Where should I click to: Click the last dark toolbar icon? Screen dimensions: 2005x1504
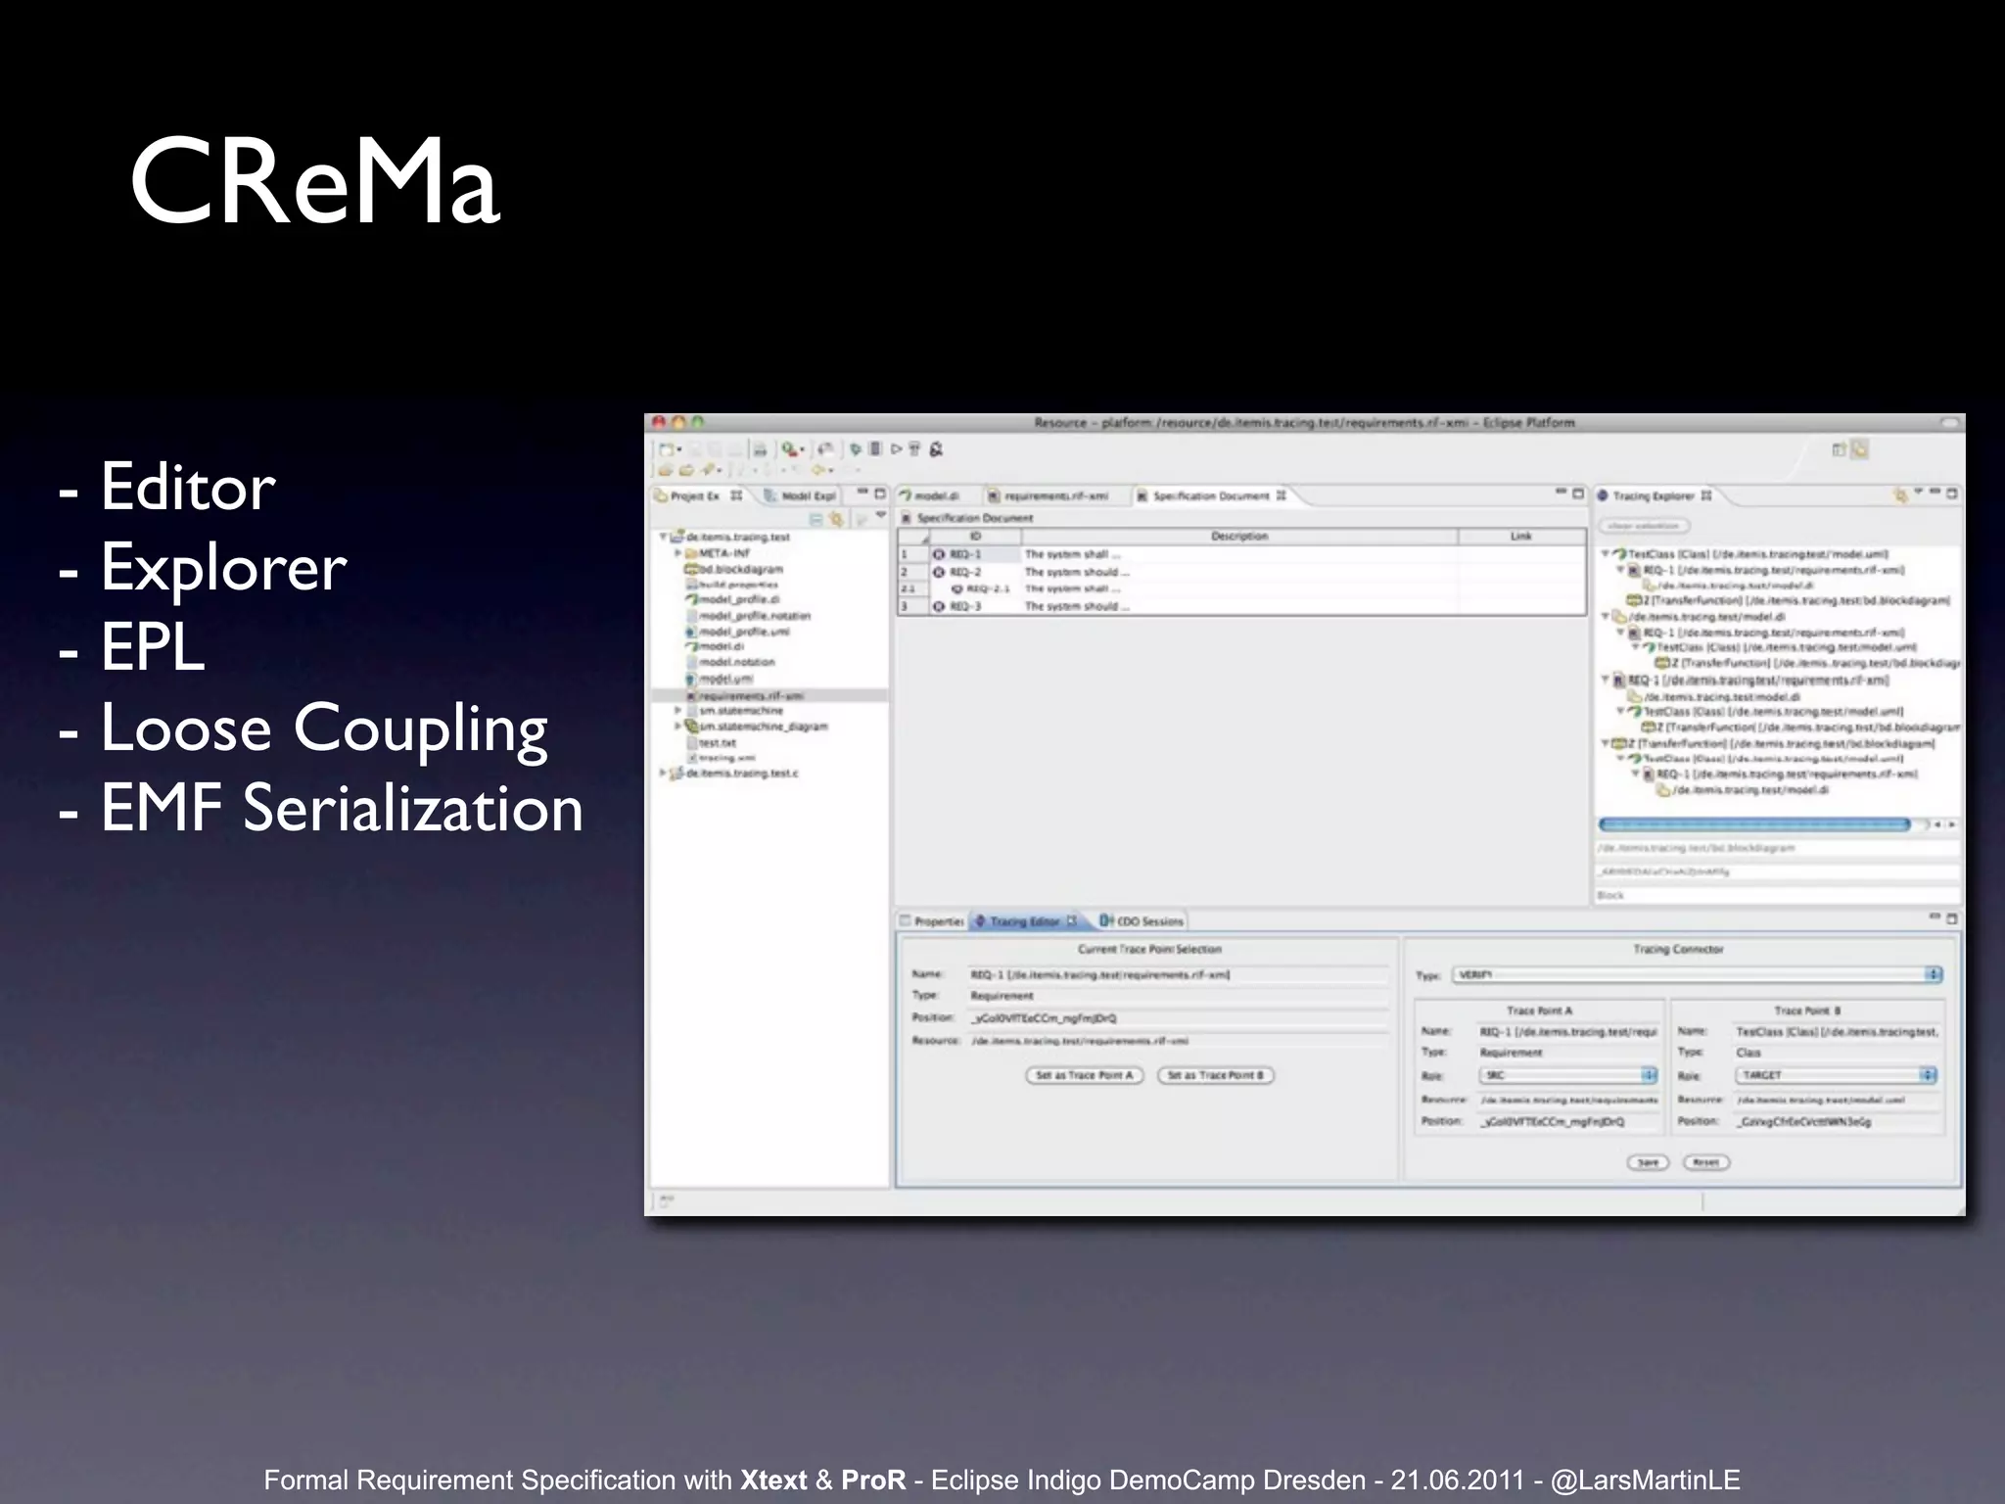click(x=936, y=449)
